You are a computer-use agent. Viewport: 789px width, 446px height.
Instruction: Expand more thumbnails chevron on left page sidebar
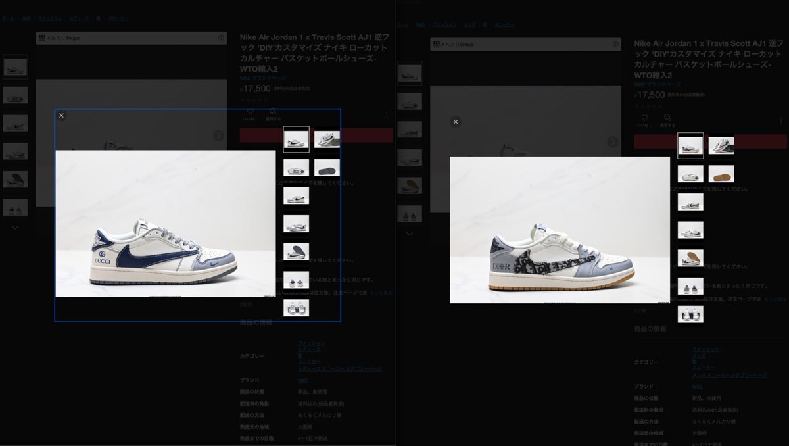(x=15, y=228)
